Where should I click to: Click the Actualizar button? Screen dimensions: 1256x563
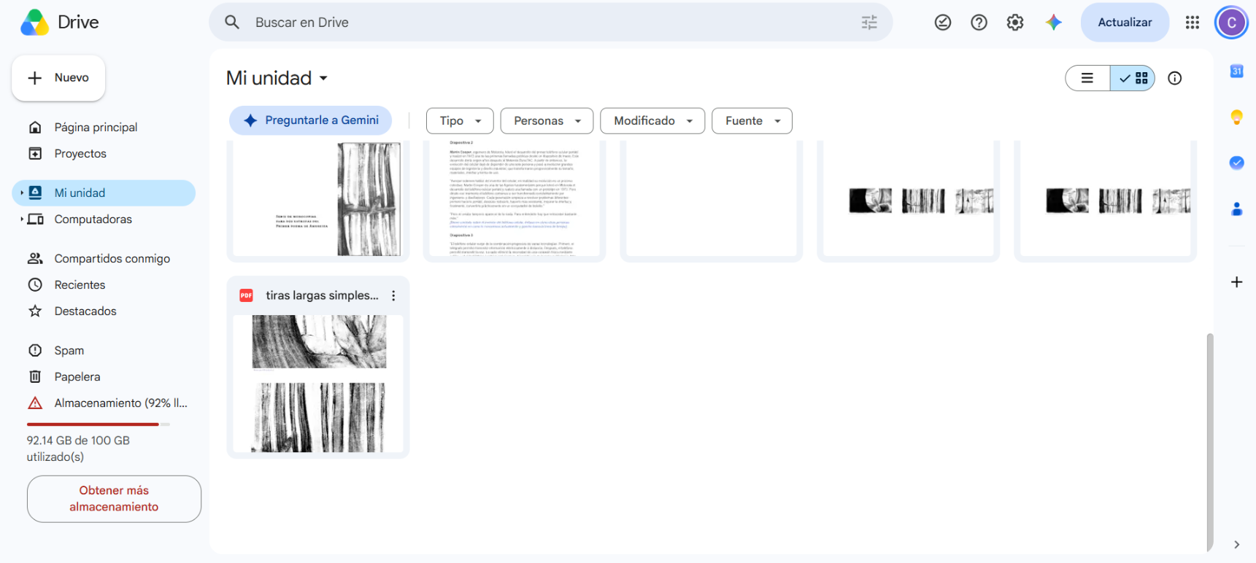tap(1125, 23)
